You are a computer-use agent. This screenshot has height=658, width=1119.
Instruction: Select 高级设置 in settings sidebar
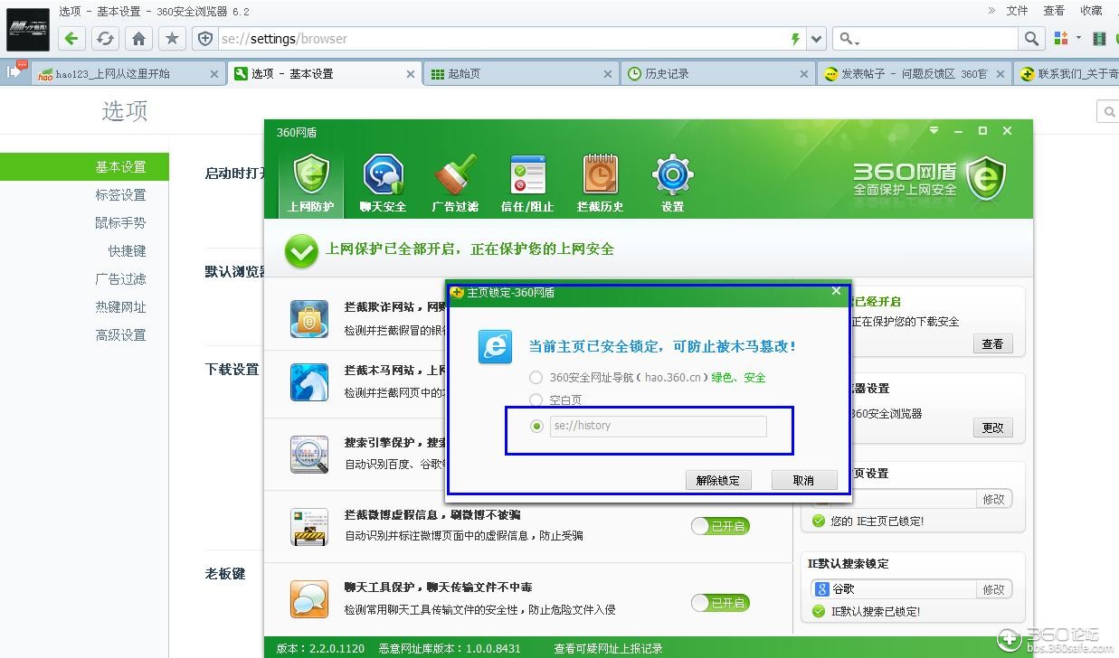coord(120,335)
